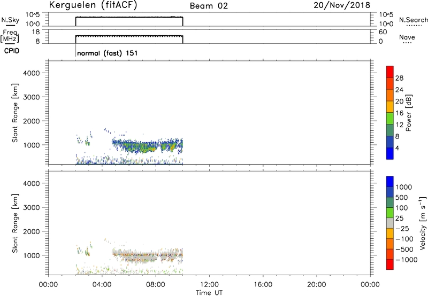The height and width of the screenshot is (296, 428).
Task: Click the -25 velocity colorbar label
Action: coord(402,229)
